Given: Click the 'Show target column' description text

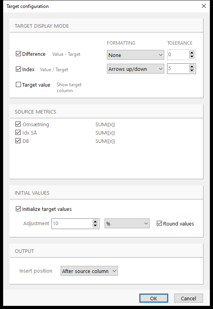Looking at the screenshot, I should pos(69,87).
